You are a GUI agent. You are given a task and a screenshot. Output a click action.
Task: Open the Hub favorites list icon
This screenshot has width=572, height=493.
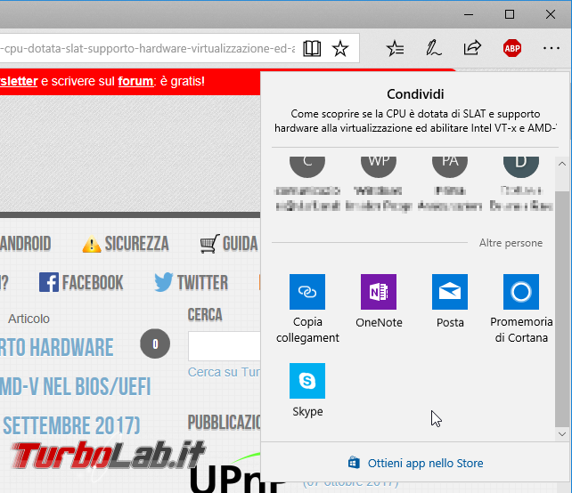pos(395,48)
